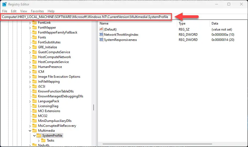Expand the Image File Execution Options key
The height and width of the screenshot is (147, 248).
[x=30, y=77]
